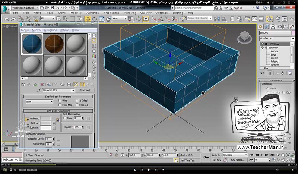Screen dimensions: 298x174
Task: Toggle the Angle Snap icon
Action: 161,19
